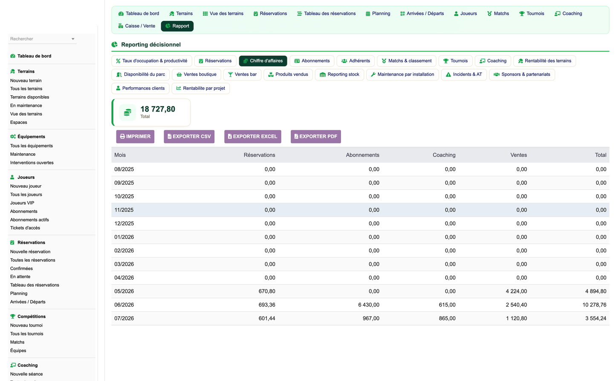Open Abonnements actifs sidebar link
Screen dimensions: 616x381
(x=29, y=220)
